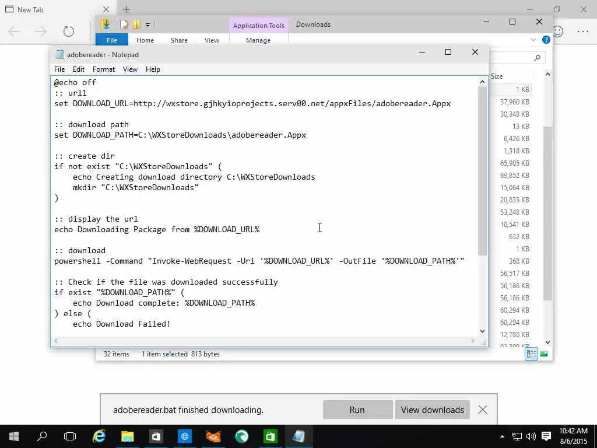Click New folder icon in Explorer quick toolbar
The height and width of the screenshot is (448, 597).
pyautogui.click(x=136, y=24)
